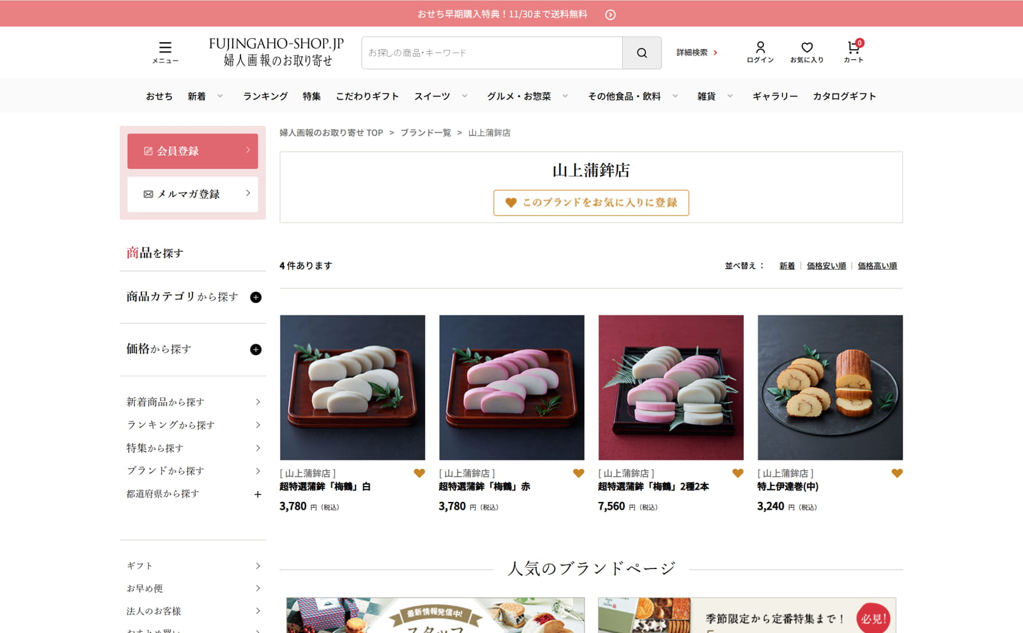Open the お気に入り heart icon in header
Viewport: 1023px width, 633px height.
[806, 47]
